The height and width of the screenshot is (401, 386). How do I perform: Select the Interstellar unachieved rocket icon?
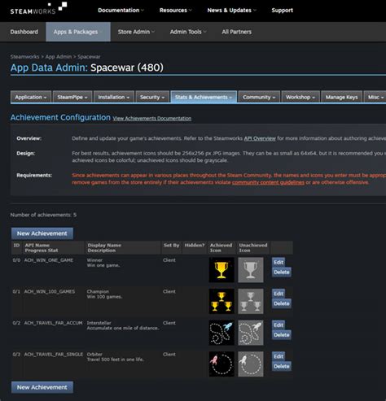251,333
